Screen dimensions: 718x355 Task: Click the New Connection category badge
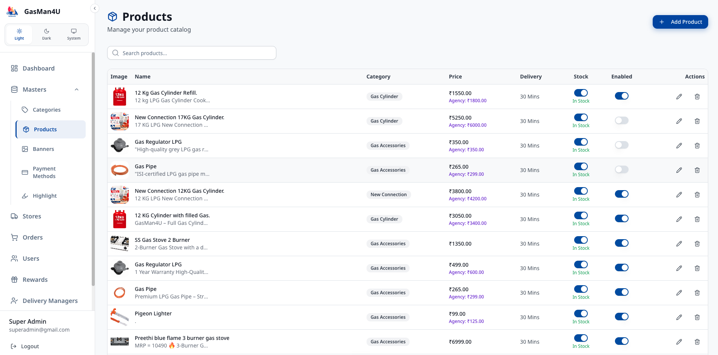coord(388,195)
